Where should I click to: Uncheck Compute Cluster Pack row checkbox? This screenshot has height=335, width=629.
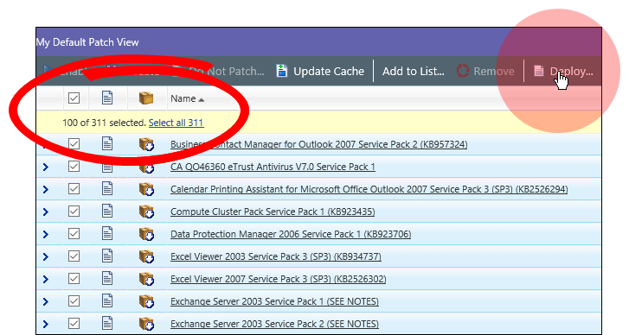coord(74,211)
